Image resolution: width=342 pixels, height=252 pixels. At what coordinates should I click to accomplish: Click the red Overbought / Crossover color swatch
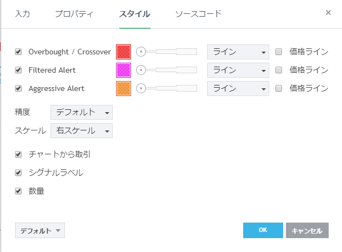click(123, 52)
